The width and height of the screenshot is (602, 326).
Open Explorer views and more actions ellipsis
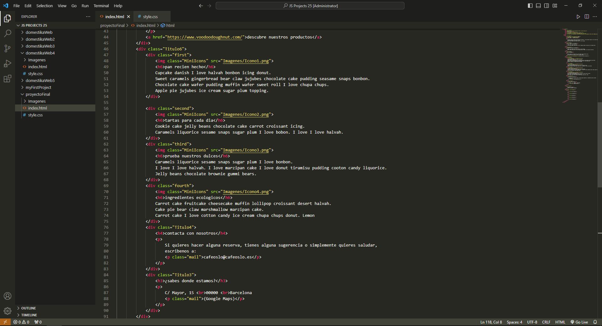coord(88,17)
